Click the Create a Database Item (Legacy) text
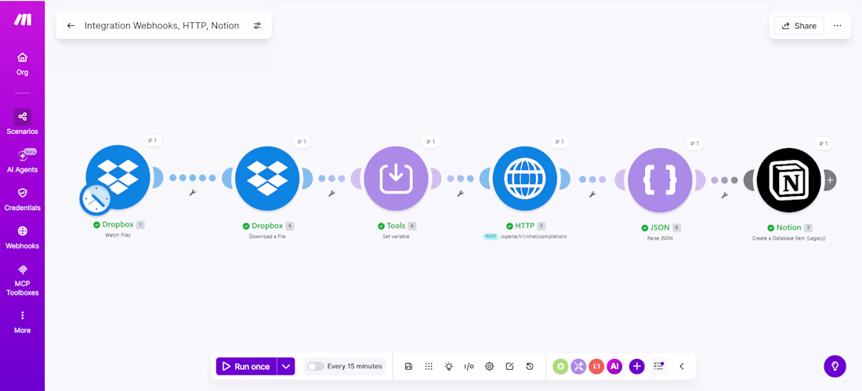This screenshot has height=391, width=862. click(789, 239)
